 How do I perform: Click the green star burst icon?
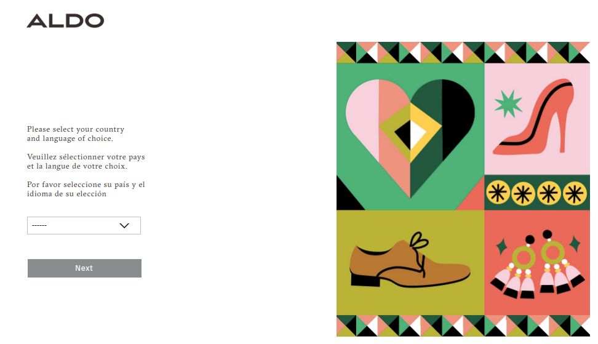click(508, 104)
